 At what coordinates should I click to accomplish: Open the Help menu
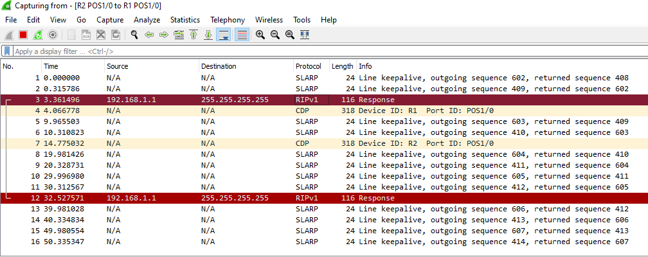(x=329, y=20)
